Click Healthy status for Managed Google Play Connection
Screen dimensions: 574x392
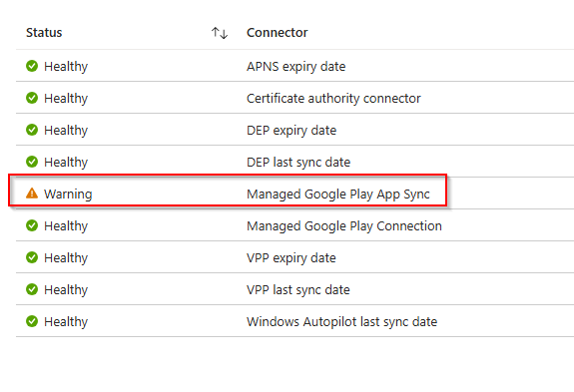[x=66, y=226]
